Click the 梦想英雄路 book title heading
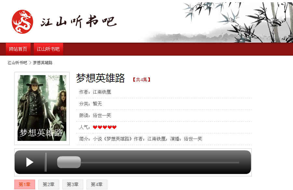Viewport: 293px width, 190px height. 100,78
